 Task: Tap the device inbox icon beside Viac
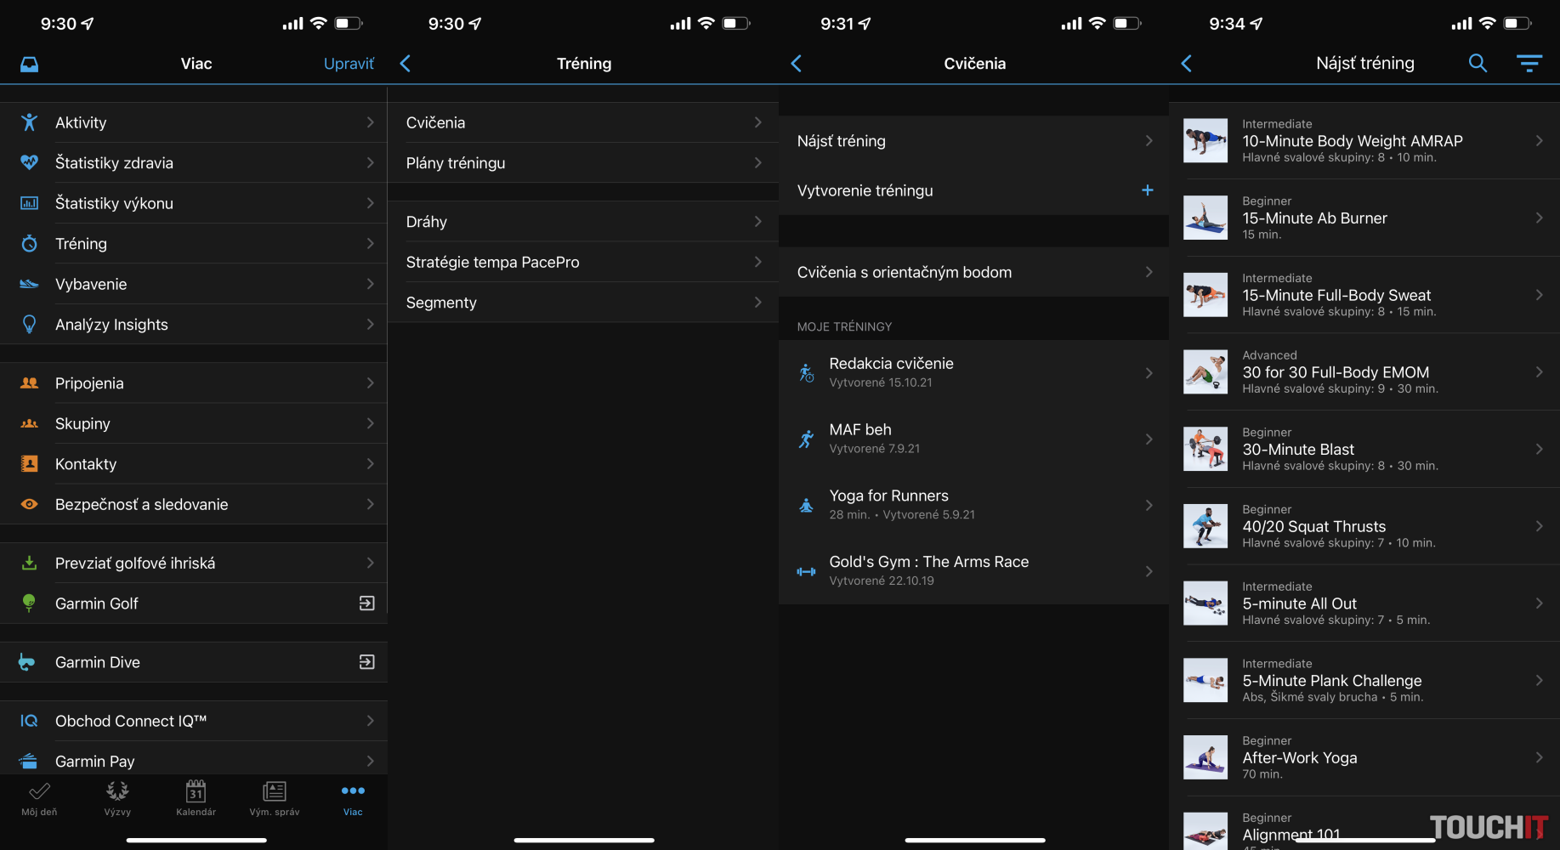pyautogui.click(x=30, y=65)
